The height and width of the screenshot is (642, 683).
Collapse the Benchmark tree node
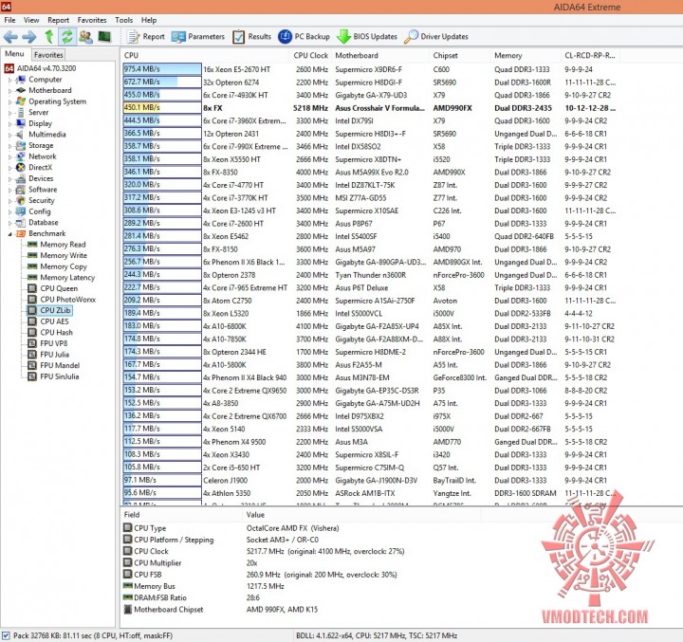[9, 234]
